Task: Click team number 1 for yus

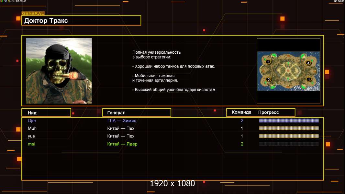Action: (x=242, y=136)
